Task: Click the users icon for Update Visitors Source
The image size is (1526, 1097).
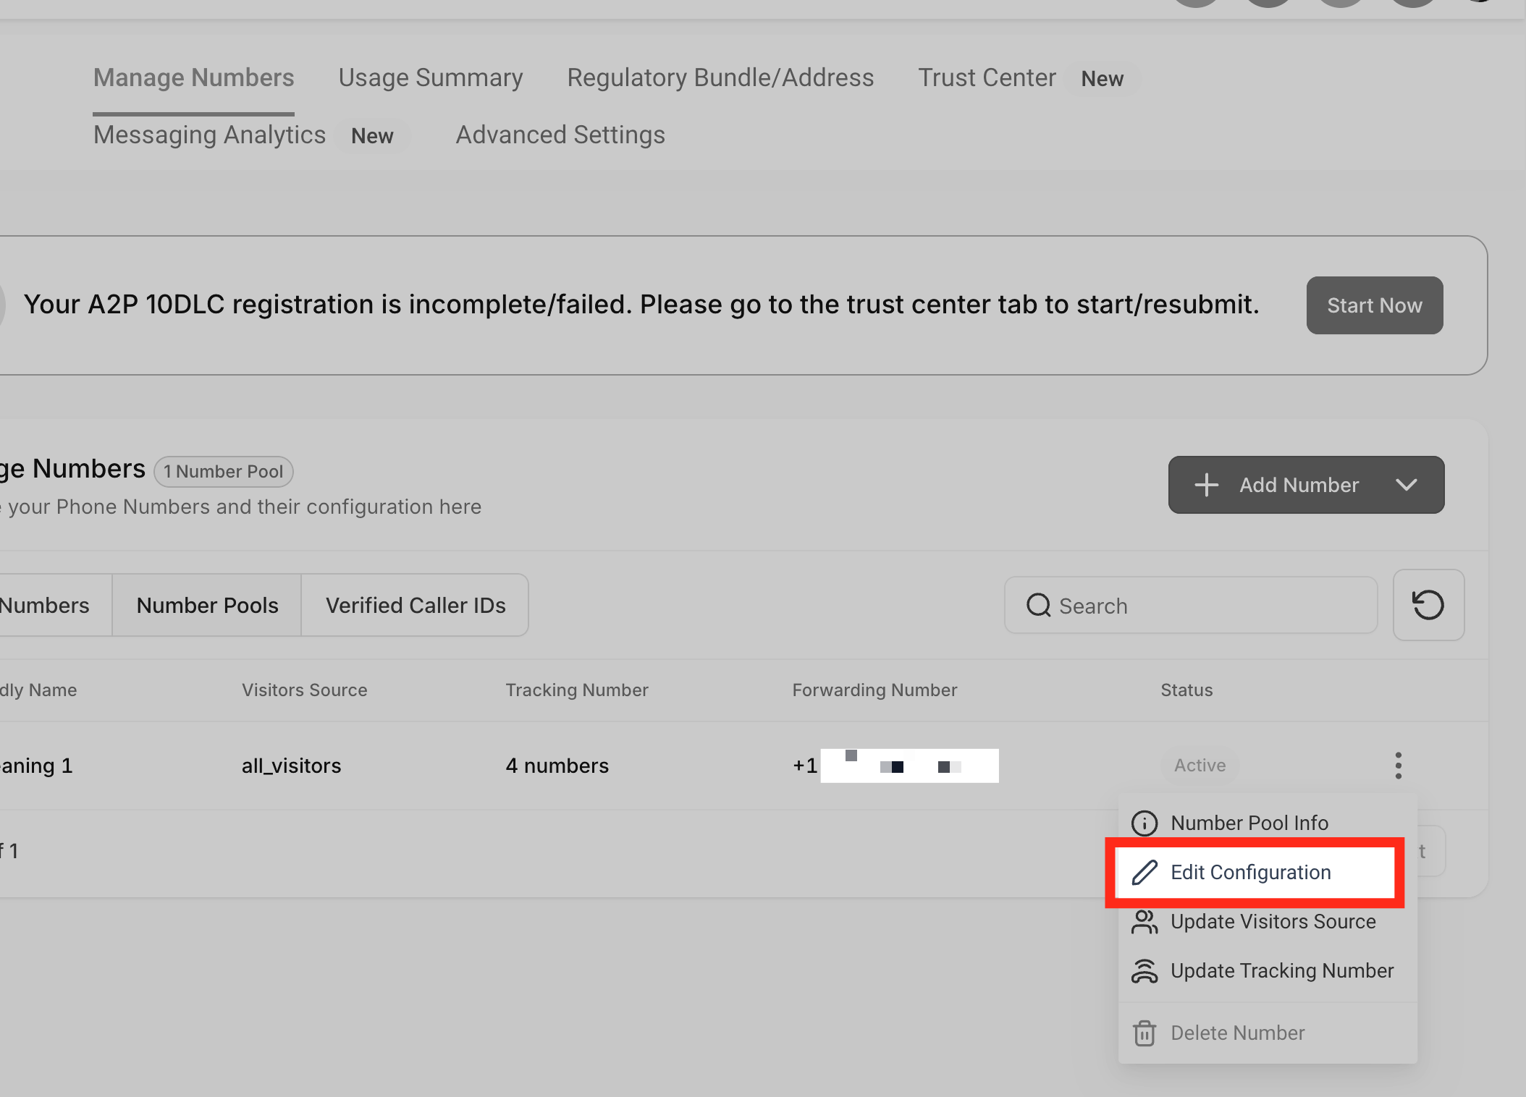Action: (x=1144, y=922)
